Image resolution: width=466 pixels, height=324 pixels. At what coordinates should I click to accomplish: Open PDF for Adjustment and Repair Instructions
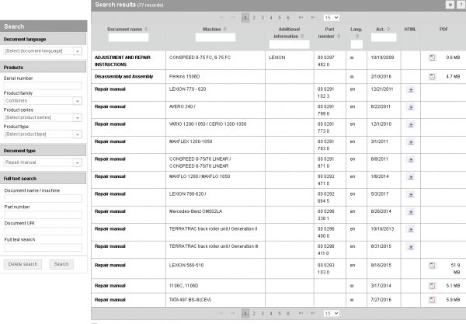tap(432, 57)
